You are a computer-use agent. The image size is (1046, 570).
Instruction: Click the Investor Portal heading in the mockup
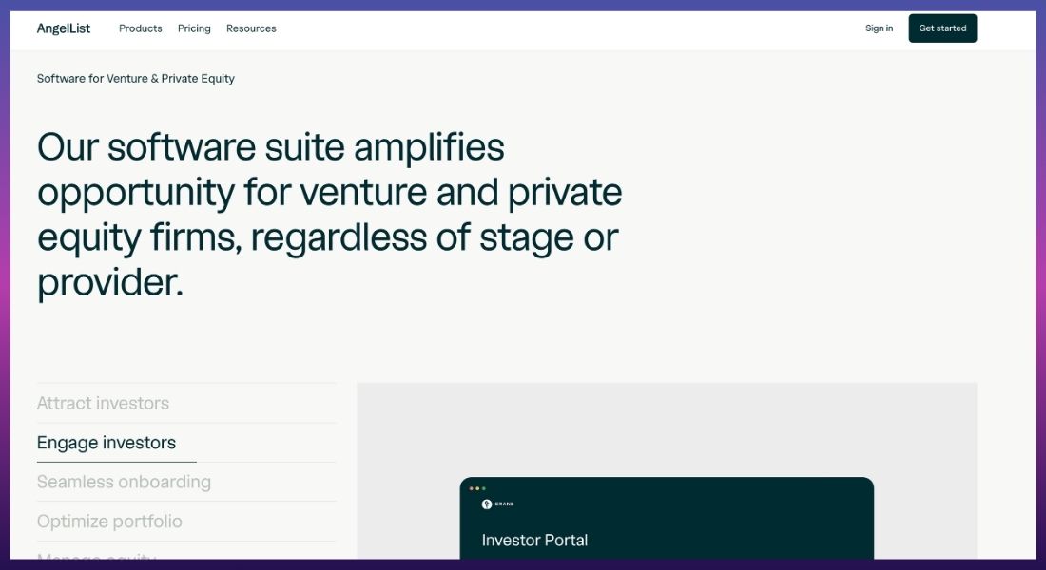pos(534,540)
